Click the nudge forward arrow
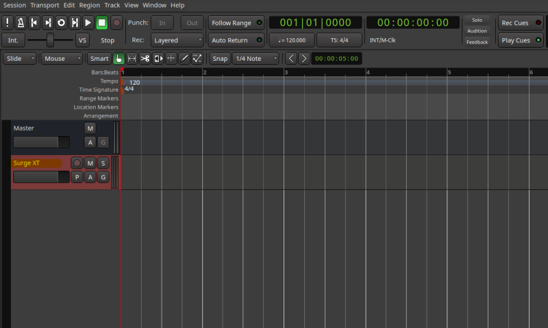Viewport: 548px width, 328px height. pyautogui.click(x=304, y=59)
